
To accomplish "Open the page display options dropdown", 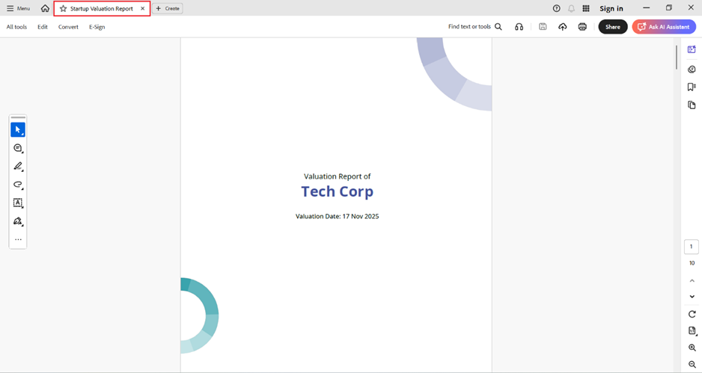I will click(692, 331).
